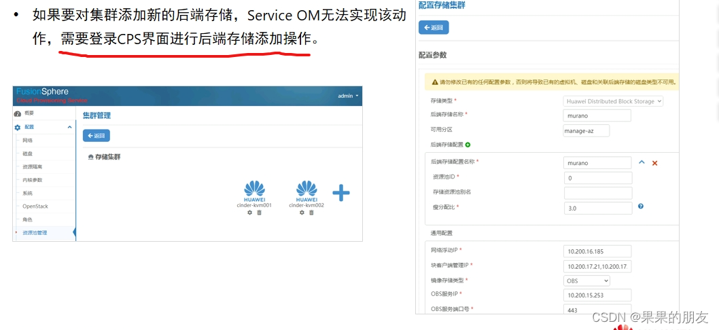Viewport: 719px width, 330px height.
Task: Click 后端存储配置名称 murano input
Action: coord(597,163)
